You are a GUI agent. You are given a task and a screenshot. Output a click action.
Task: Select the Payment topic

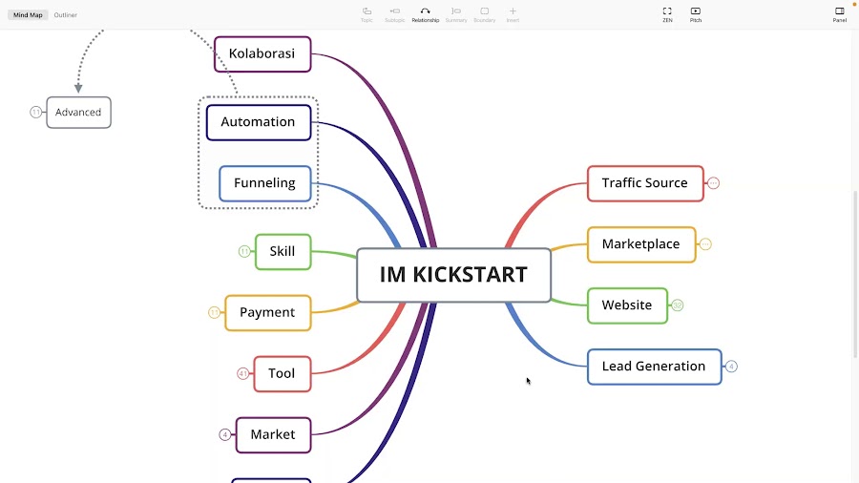coord(268,313)
